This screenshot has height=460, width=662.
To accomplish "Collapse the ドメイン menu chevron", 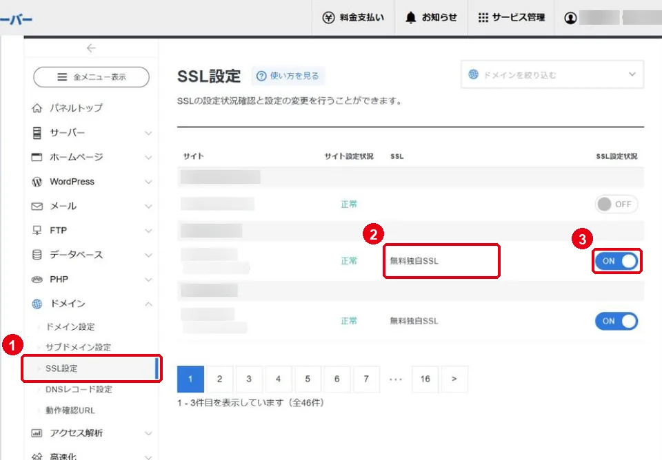I will [148, 304].
